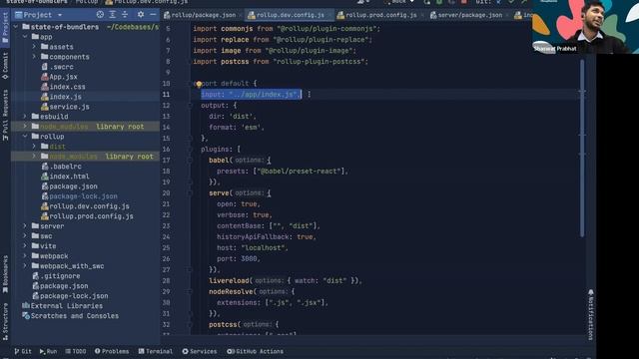Open the Services tool window
Viewport: 639px width, 359px height.
pos(200,351)
